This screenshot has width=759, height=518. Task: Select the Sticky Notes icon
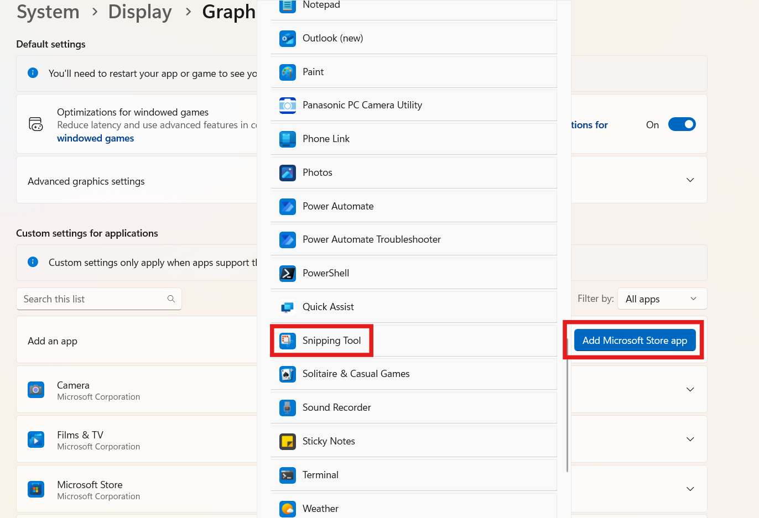point(288,441)
